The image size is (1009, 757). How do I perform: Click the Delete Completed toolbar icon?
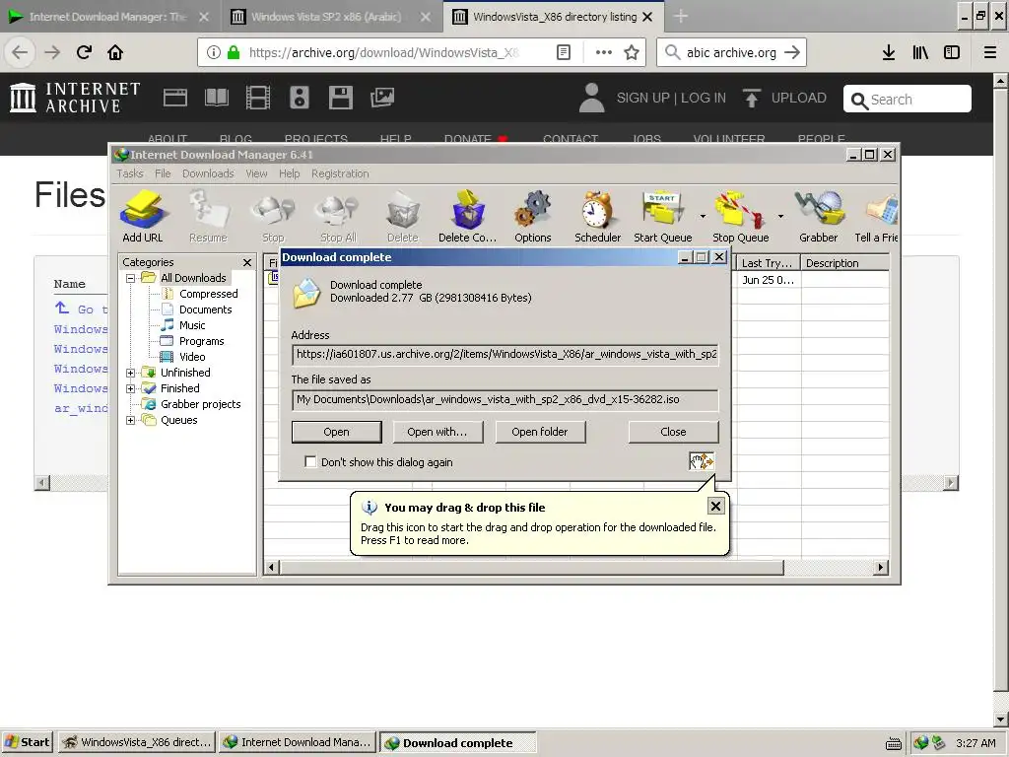pyautogui.click(x=468, y=211)
